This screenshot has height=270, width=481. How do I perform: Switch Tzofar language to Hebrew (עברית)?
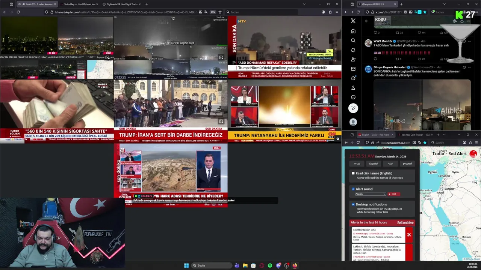pos(357,163)
